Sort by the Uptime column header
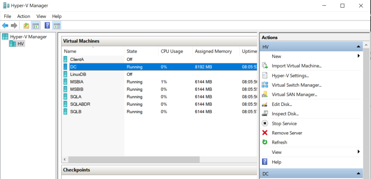This screenshot has width=371, height=179. click(x=249, y=51)
